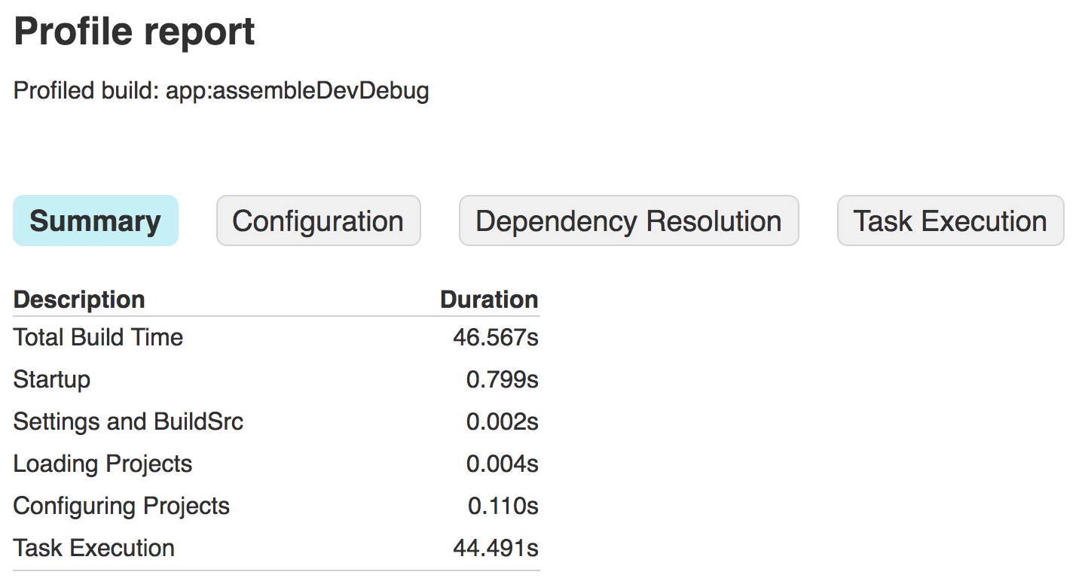The height and width of the screenshot is (587, 1085).
Task: Click the Duration column header
Action: tap(489, 300)
